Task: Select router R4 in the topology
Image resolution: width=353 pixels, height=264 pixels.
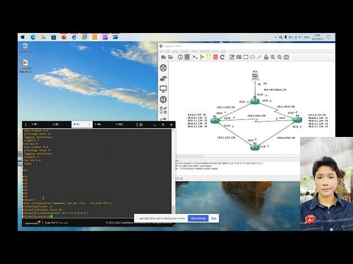Action: tap(298, 120)
